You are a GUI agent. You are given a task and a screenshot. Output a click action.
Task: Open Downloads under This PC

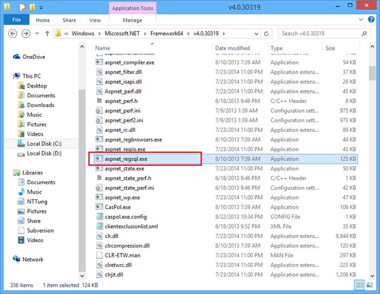coord(36,105)
